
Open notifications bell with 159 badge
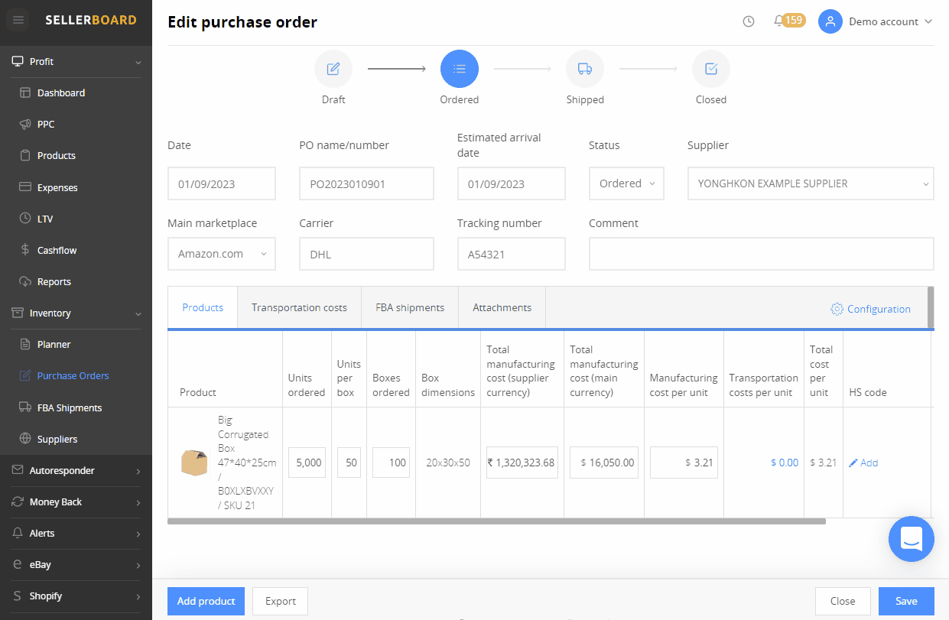coord(779,21)
